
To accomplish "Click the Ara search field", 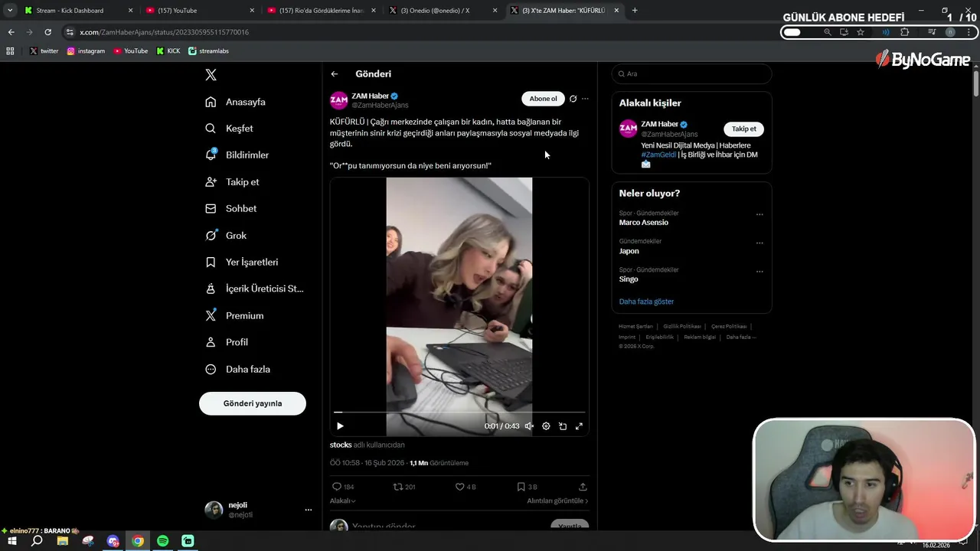I will click(691, 73).
